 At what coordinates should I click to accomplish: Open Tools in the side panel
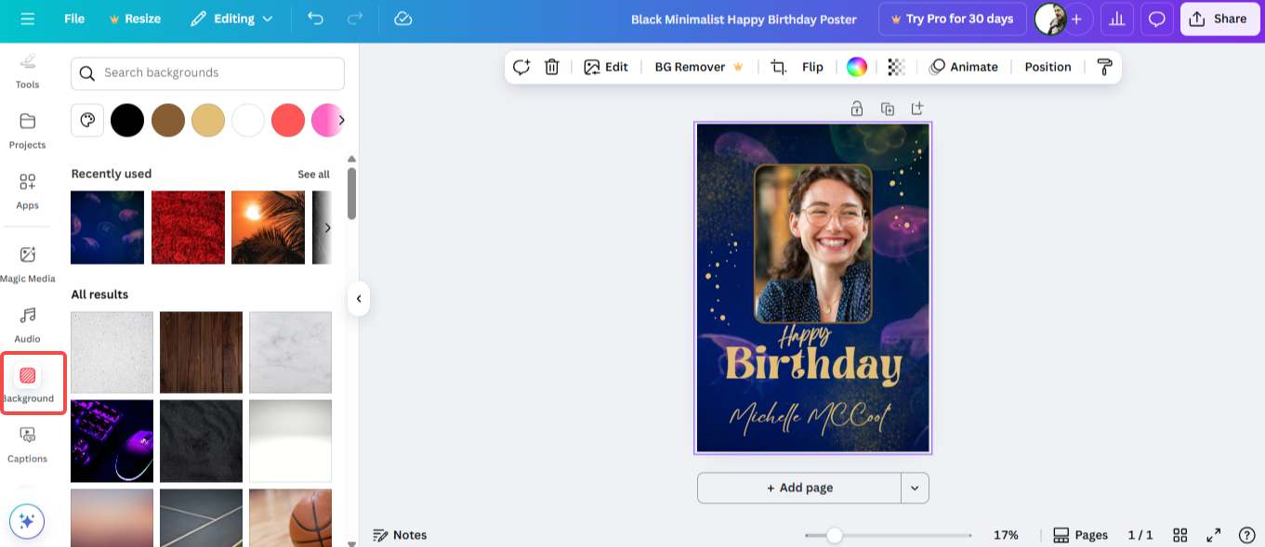(27, 72)
